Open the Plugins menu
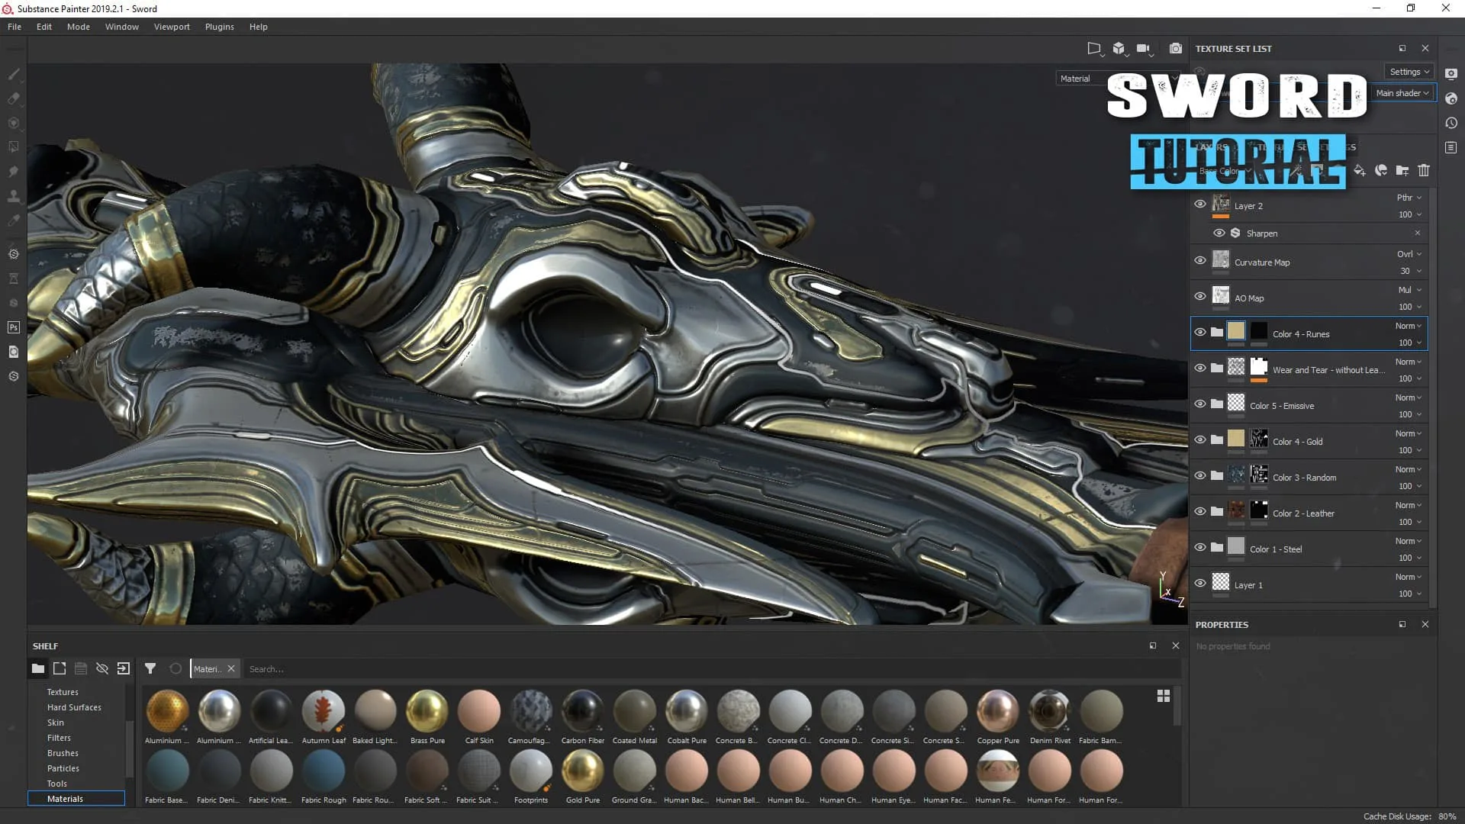Viewport: 1465px width, 824px height. click(x=219, y=27)
